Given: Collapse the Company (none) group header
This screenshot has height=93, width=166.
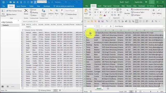Looking at the screenshot, I should [x=23, y=30].
